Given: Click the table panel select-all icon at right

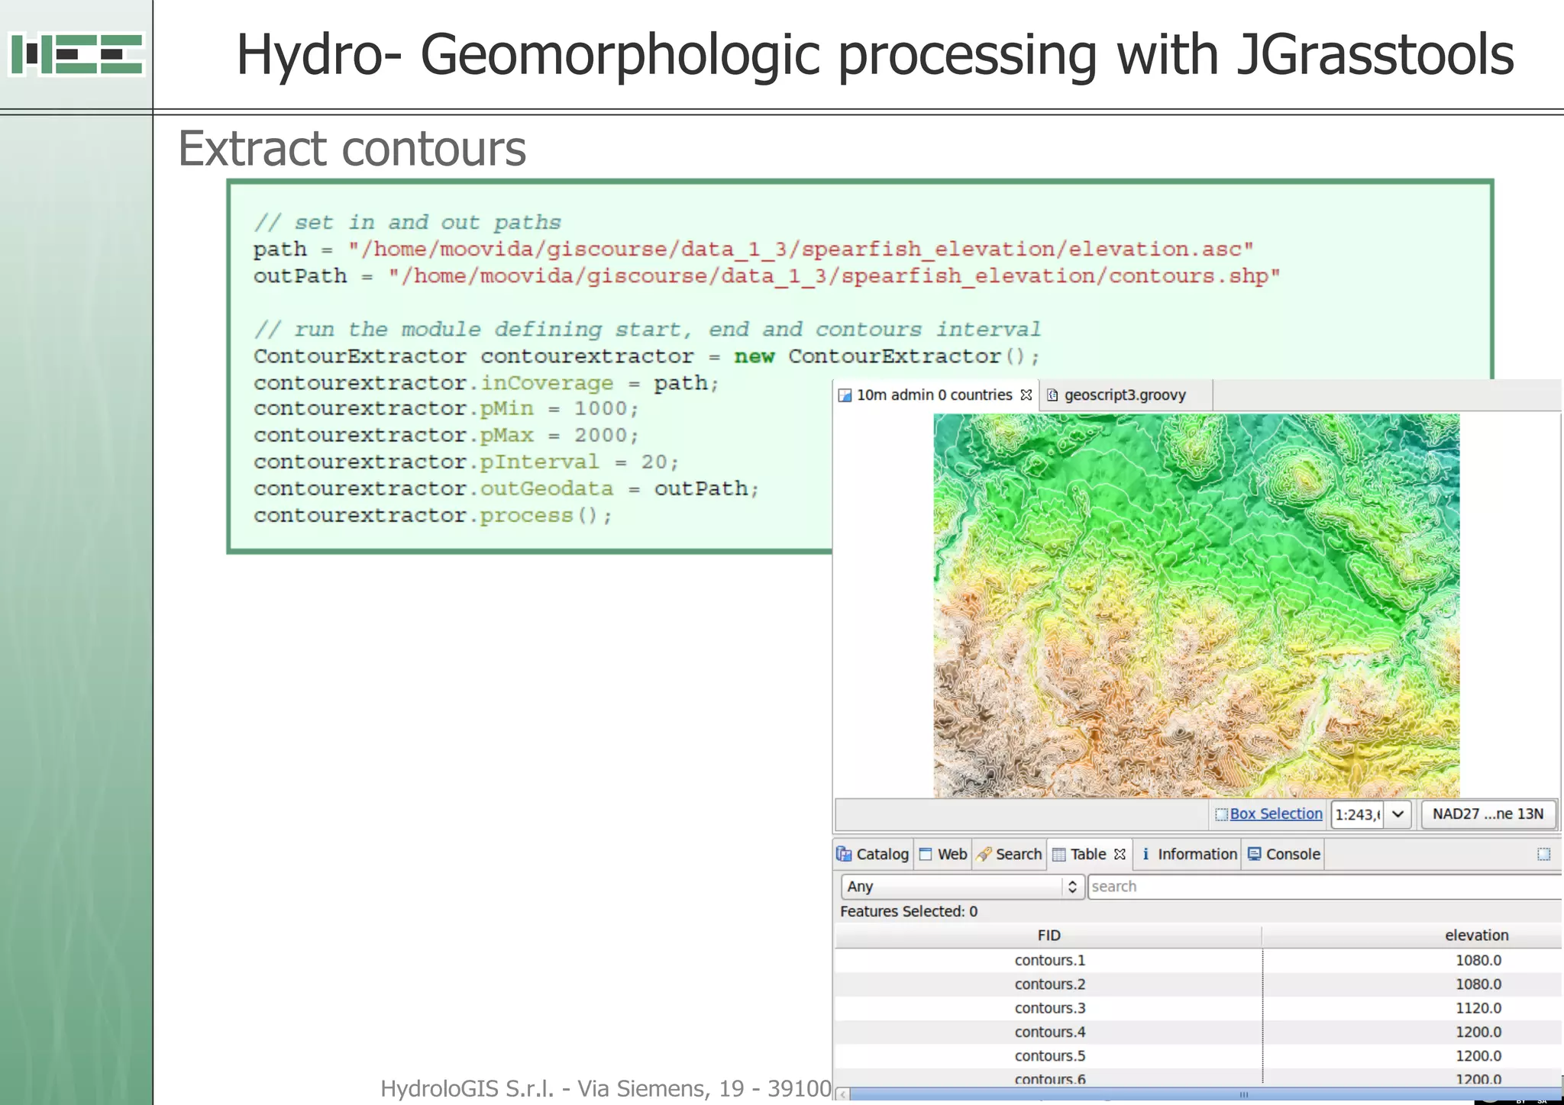Looking at the screenshot, I should click(x=1543, y=854).
